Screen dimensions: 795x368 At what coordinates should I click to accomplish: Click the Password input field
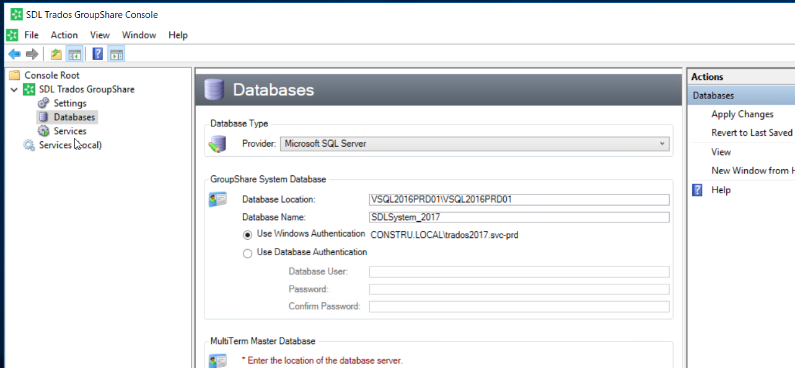pos(519,289)
